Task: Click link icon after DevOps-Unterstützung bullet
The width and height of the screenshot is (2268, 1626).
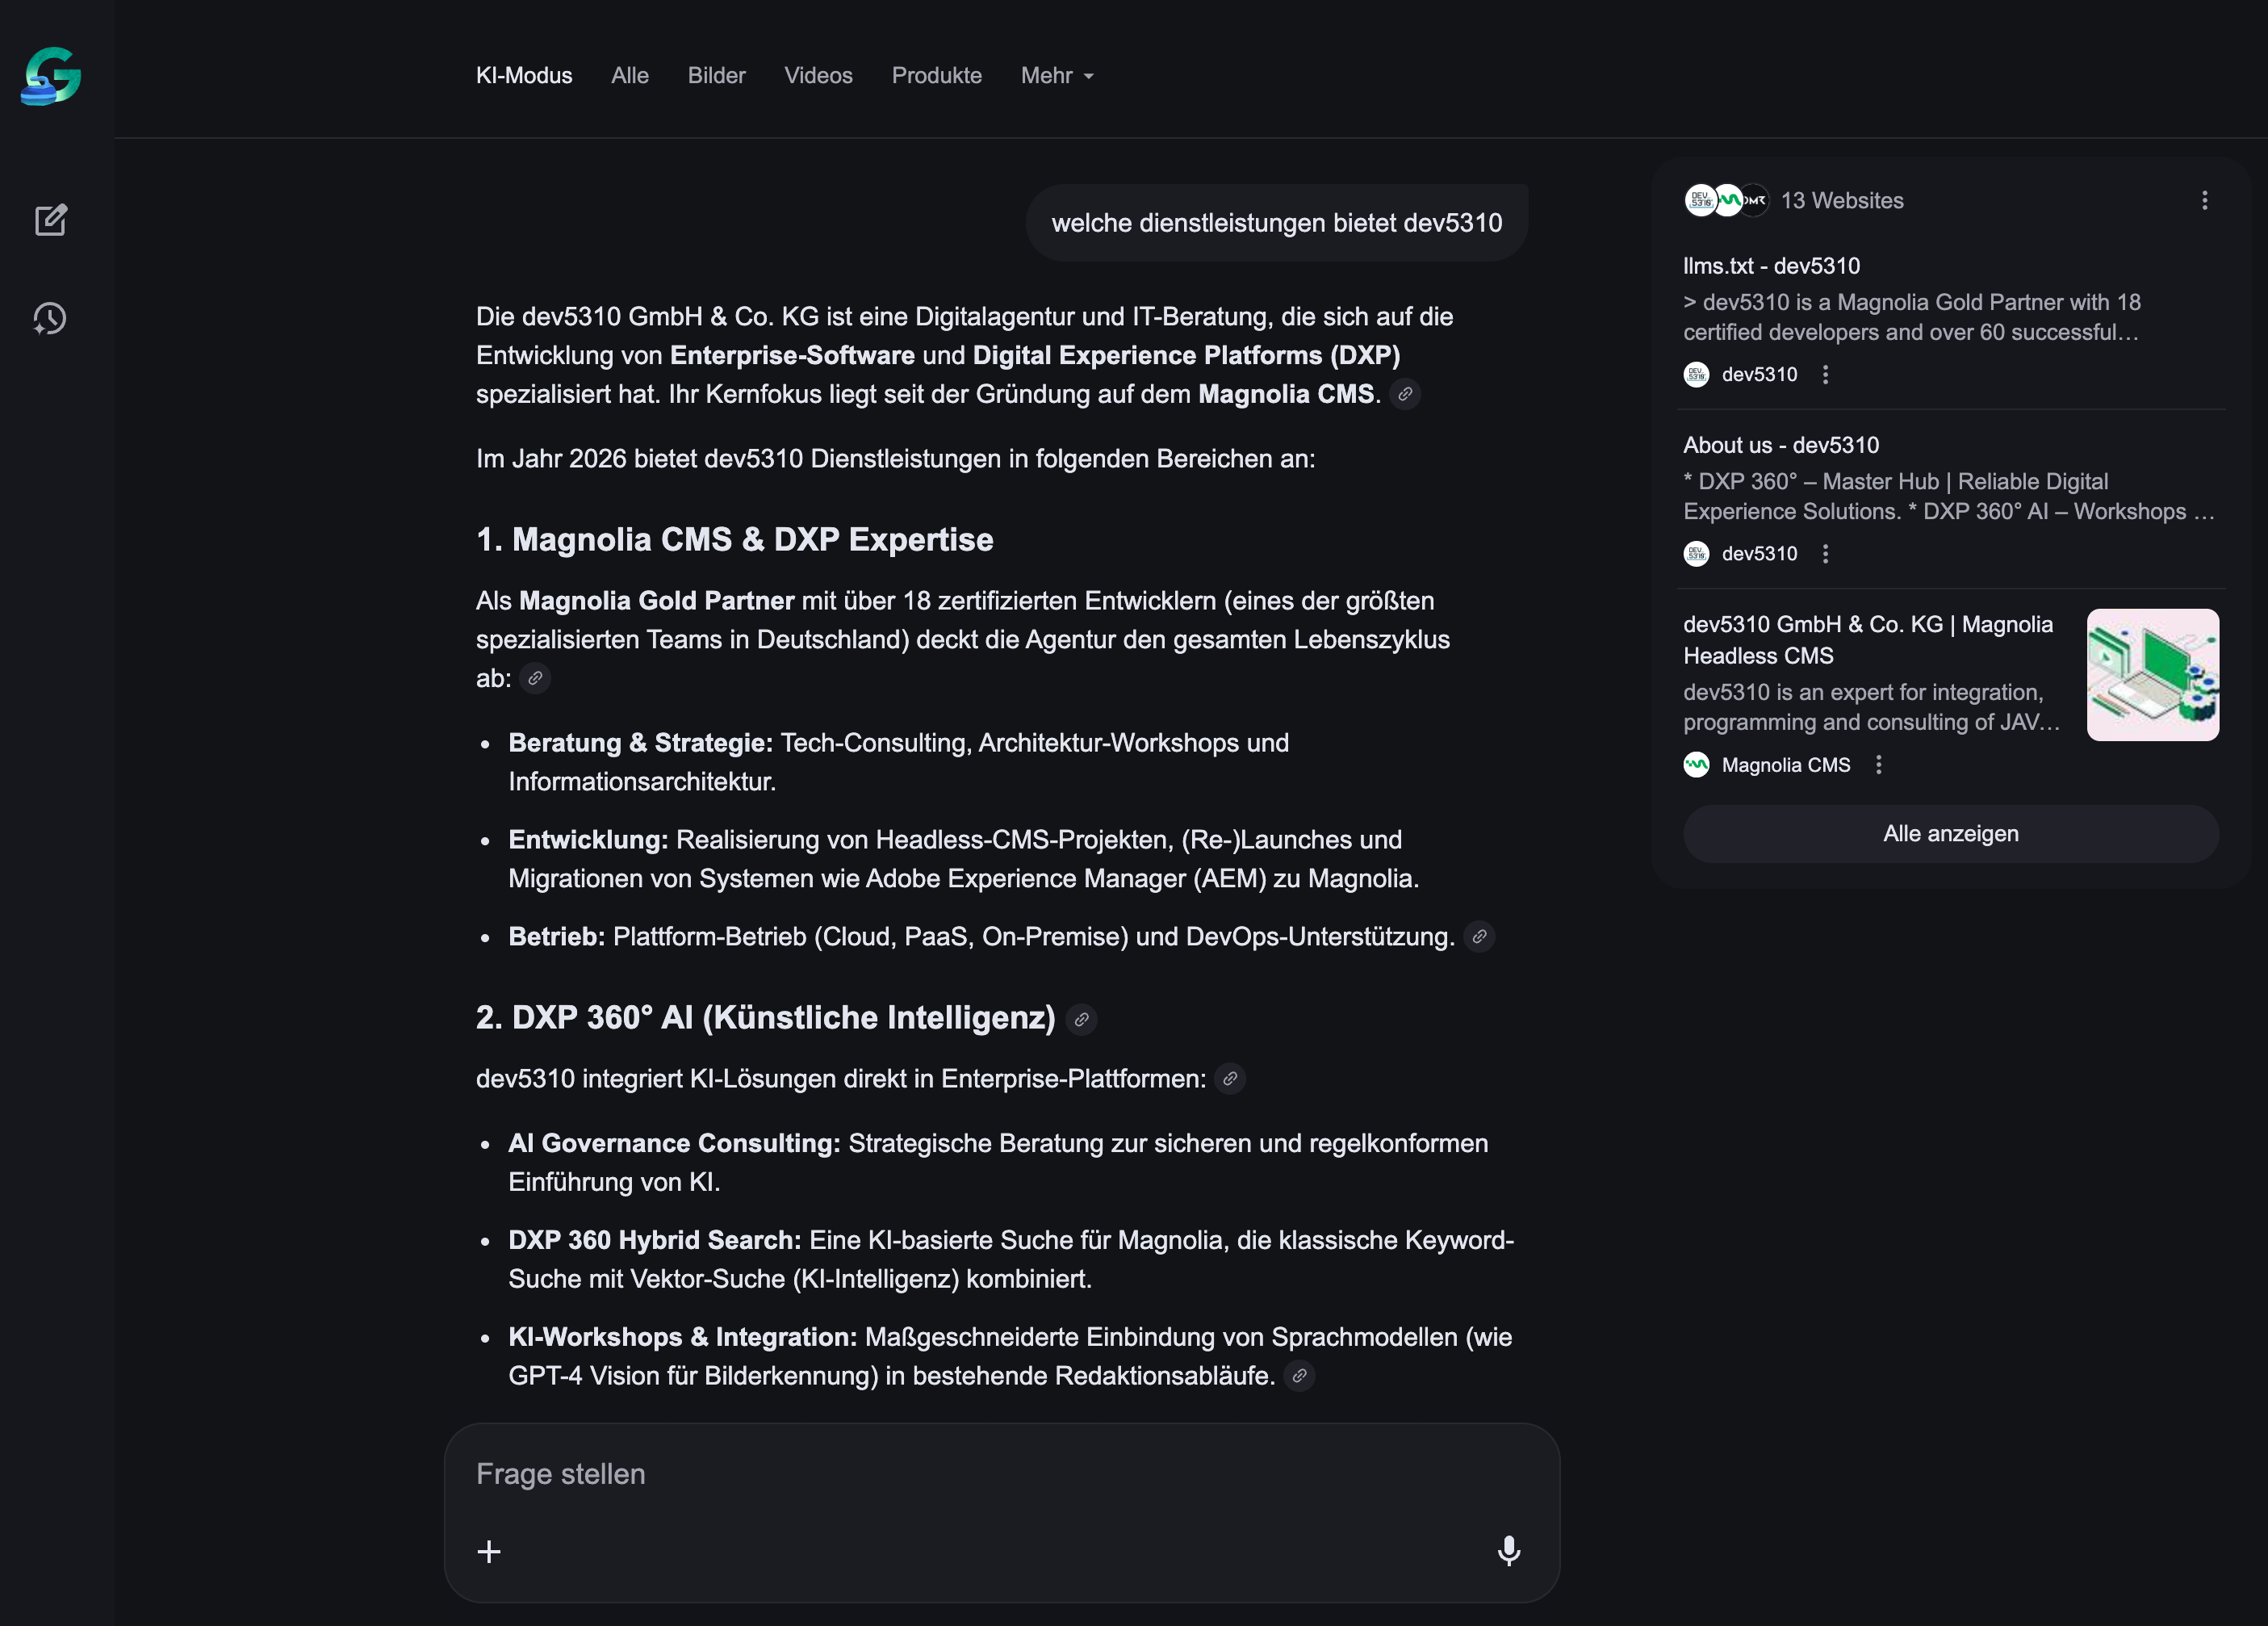Action: click(1479, 937)
